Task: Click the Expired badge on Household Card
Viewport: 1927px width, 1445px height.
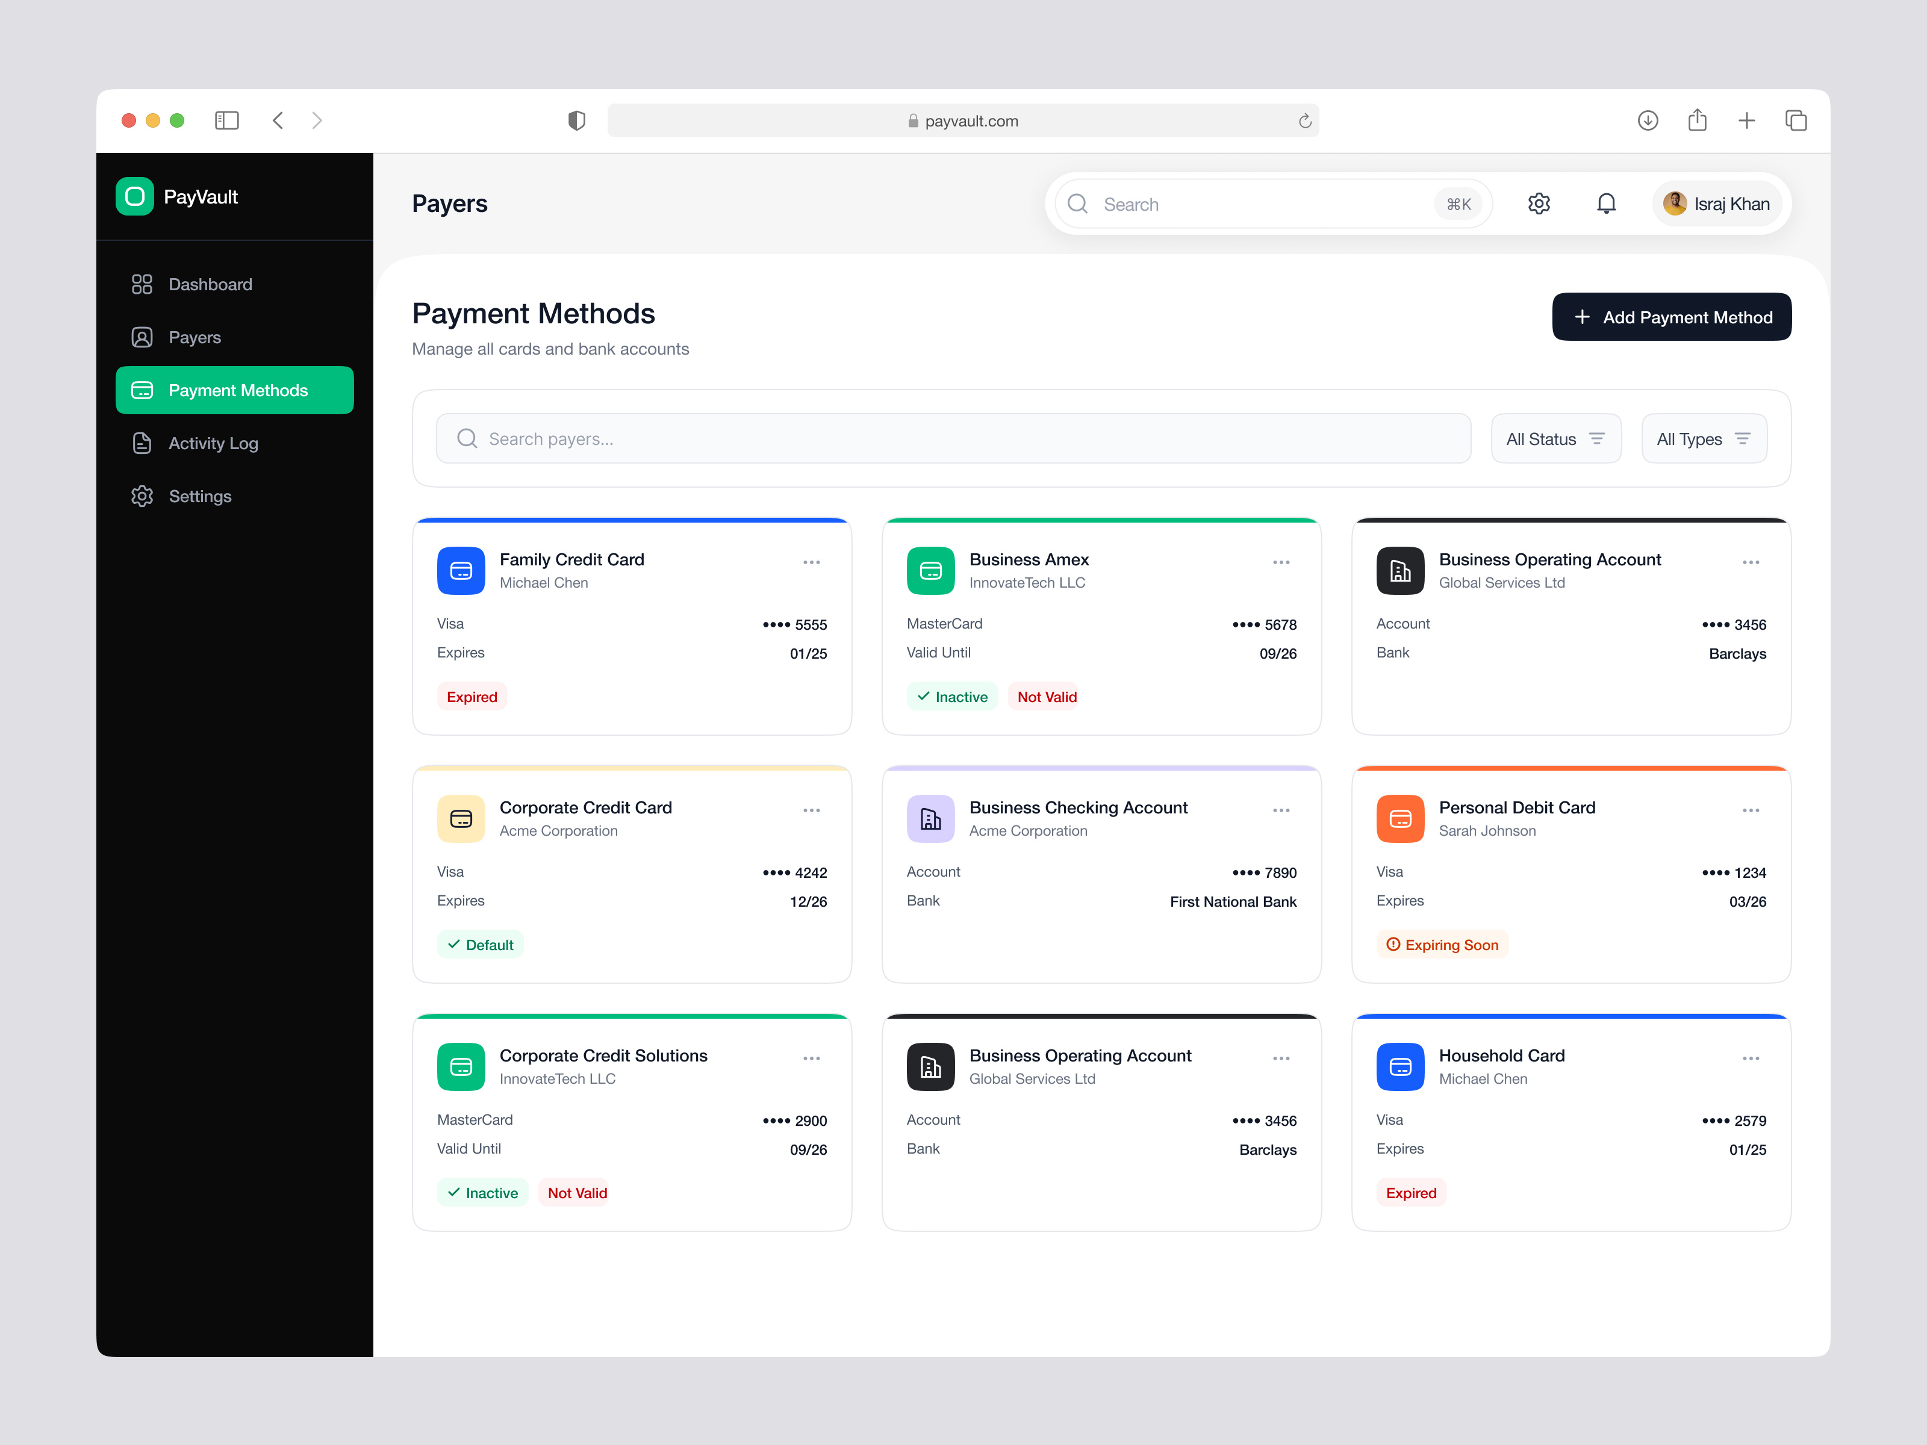Action: point(1410,1192)
